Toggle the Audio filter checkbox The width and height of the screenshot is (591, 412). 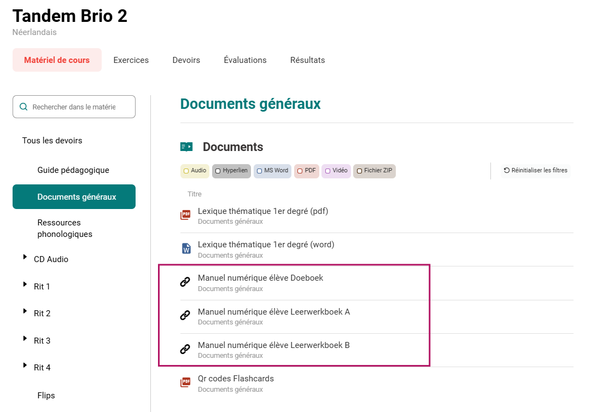coord(186,171)
